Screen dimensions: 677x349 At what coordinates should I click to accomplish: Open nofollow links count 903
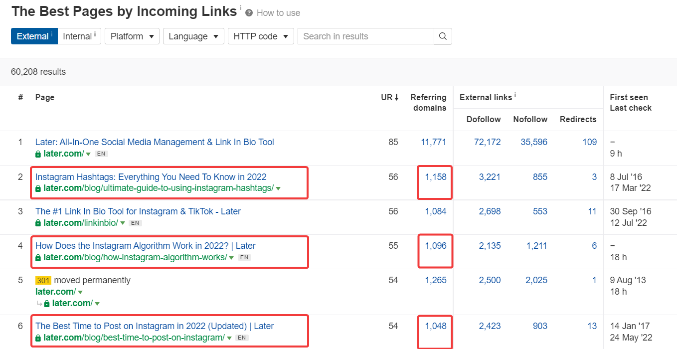tap(540, 326)
